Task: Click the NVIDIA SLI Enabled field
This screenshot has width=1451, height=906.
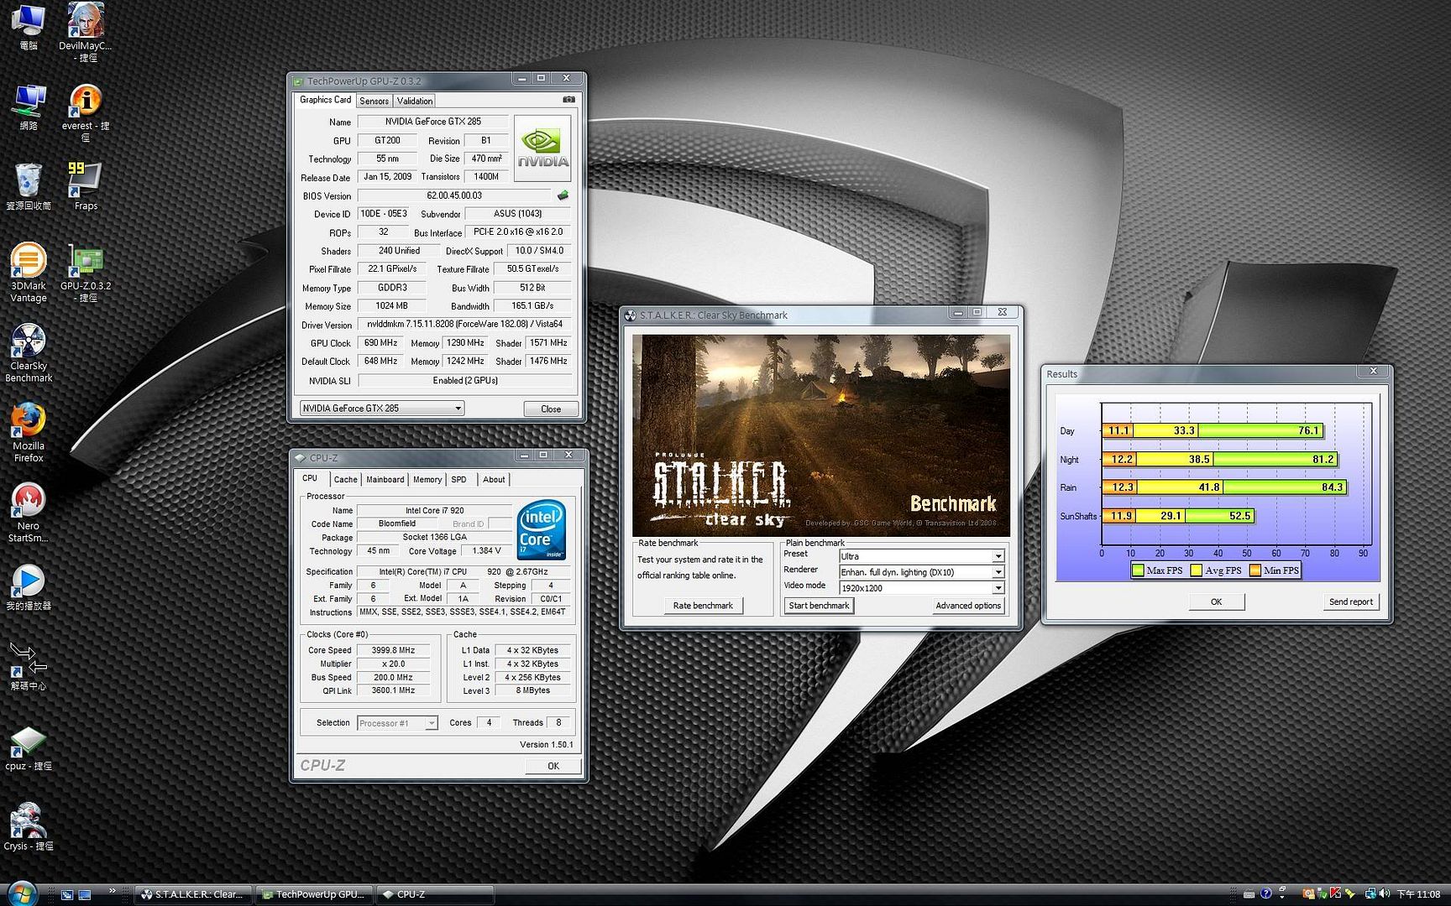Action: tap(464, 381)
